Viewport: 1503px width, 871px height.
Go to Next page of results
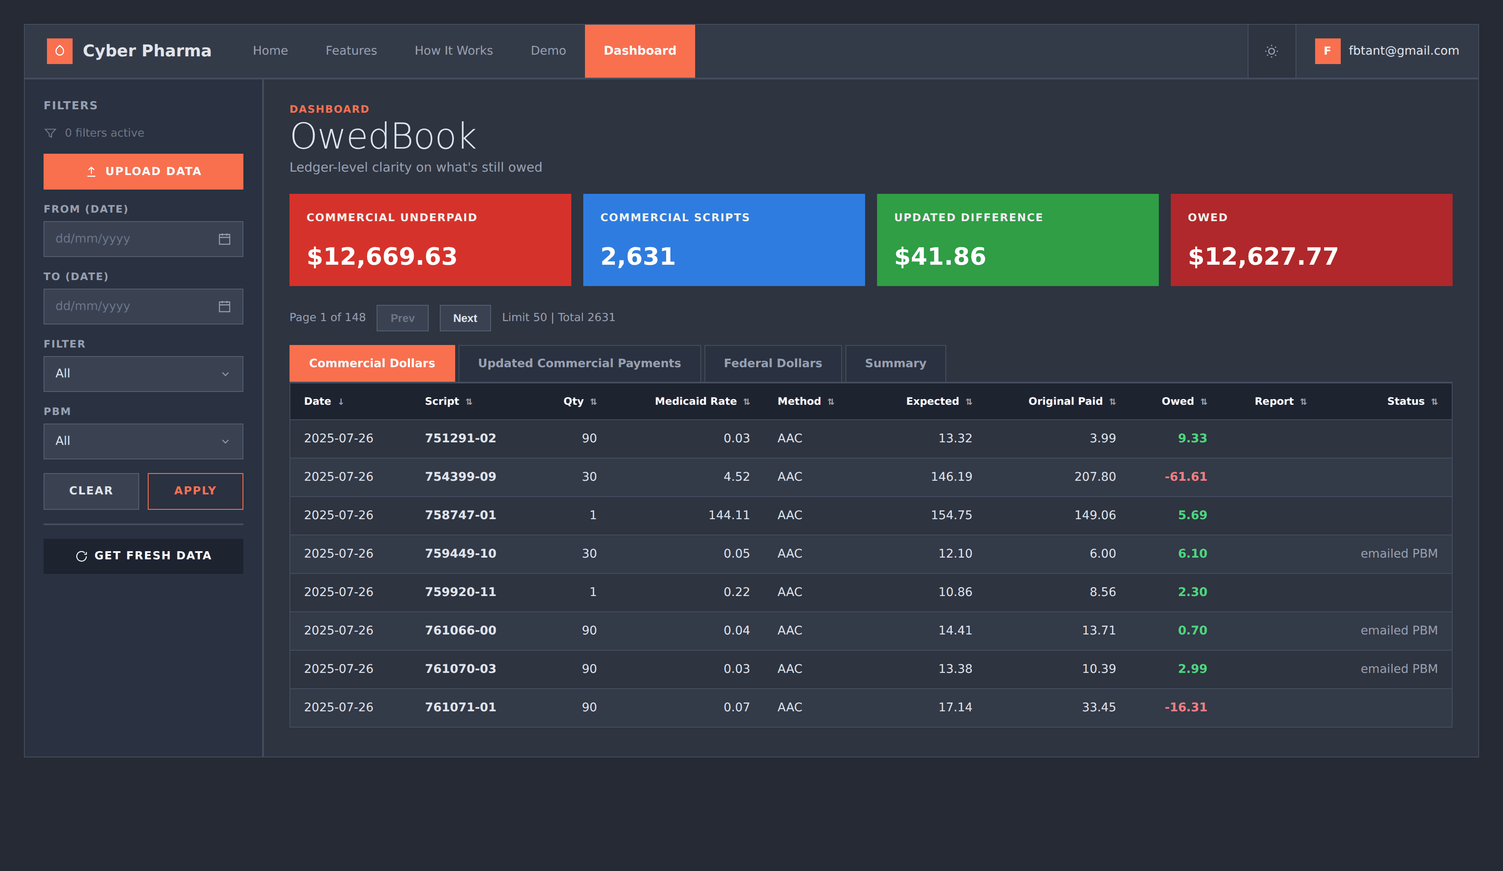465,319
